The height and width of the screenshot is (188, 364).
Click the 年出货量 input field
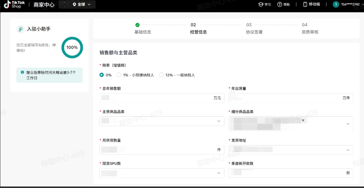point(291,98)
